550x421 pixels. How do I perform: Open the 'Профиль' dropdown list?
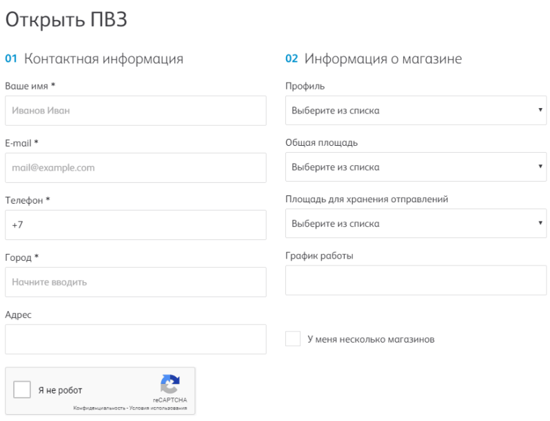click(416, 110)
